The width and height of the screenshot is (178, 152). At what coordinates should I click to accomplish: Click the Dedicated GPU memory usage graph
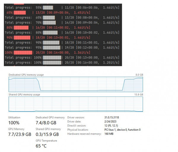(x=76, y=84)
